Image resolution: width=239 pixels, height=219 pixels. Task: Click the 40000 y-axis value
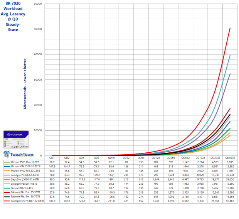[38, 54]
